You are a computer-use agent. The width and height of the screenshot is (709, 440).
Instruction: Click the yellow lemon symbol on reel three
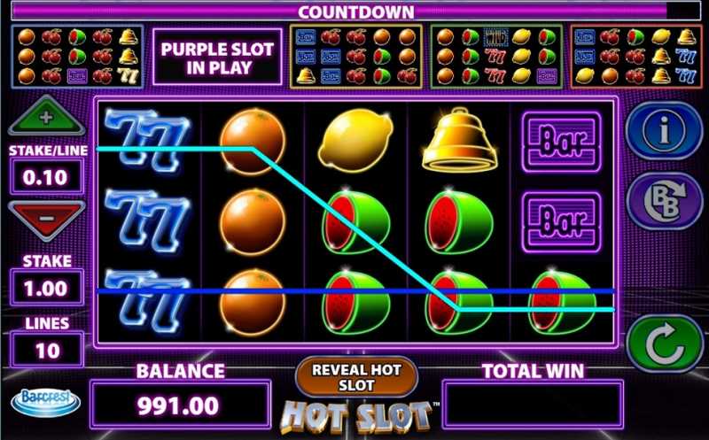[x=356, y=141]
